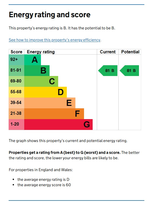Click the Current column header
The image size is (150, 204).
pos(108,52)
